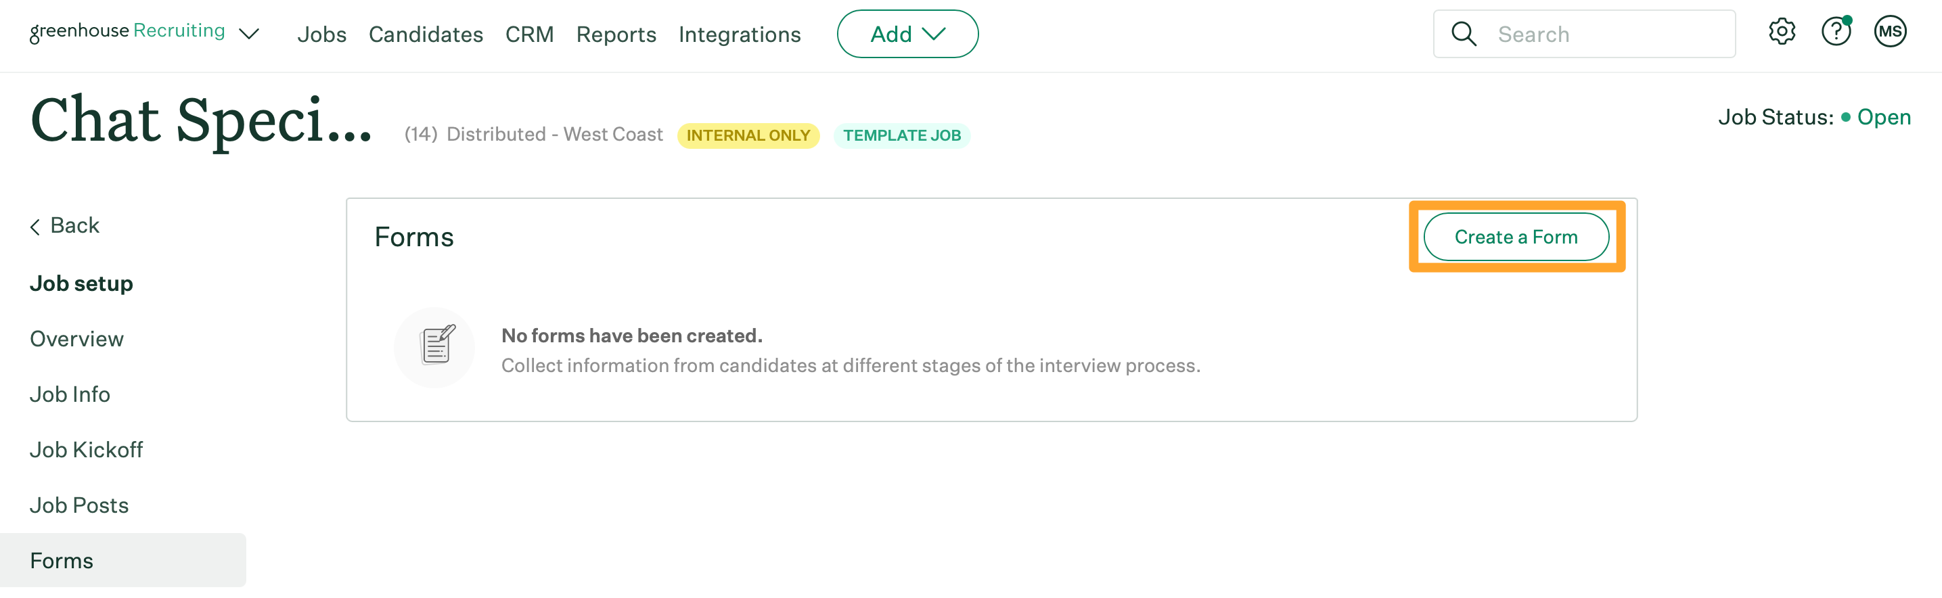Expand the product switcher chevron

249,34
